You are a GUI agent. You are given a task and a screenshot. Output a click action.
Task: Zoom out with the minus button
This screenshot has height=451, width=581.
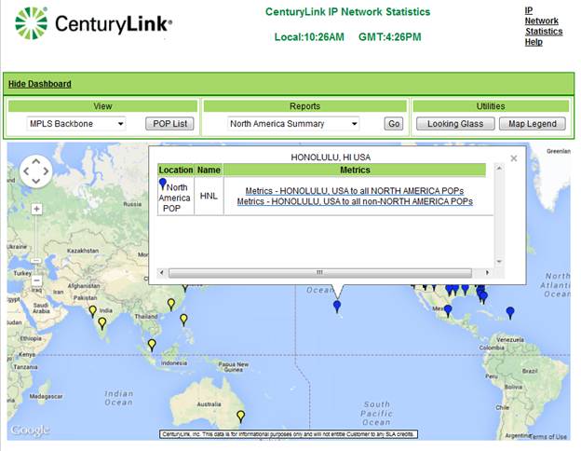[x=36, y=280]
